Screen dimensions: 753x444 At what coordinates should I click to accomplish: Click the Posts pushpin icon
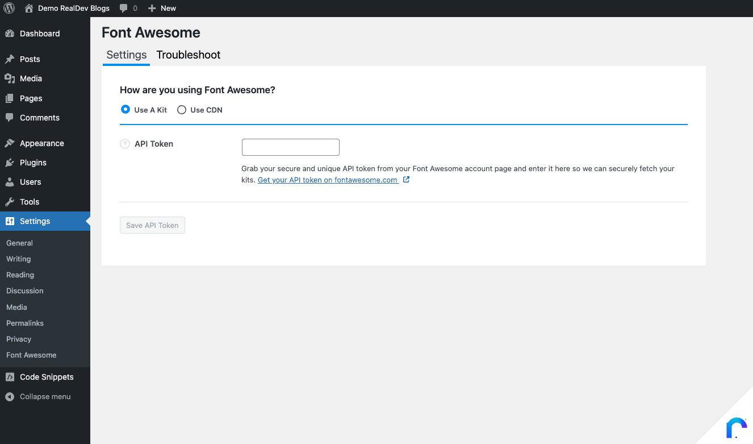coord(10,59)
